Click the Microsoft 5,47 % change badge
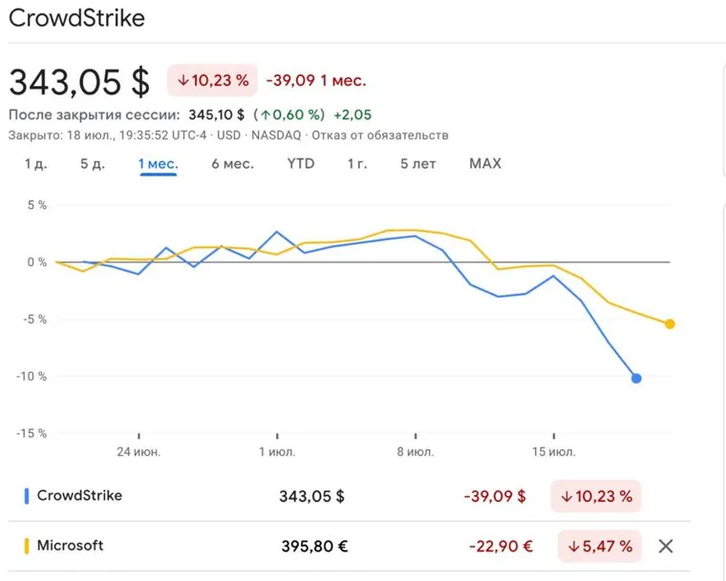This screenshot has width=726, height=581. coord(599,547)
